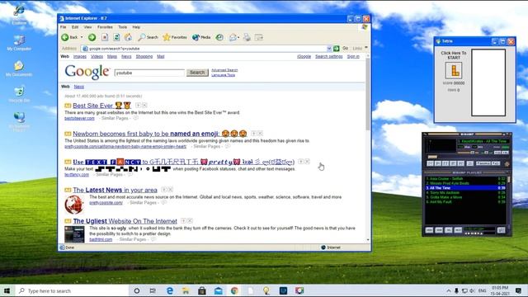Image resolution: width=528 pixels, height=297 pixels.
Task: Open the IE Search pane button
Action: coord(148,37)
